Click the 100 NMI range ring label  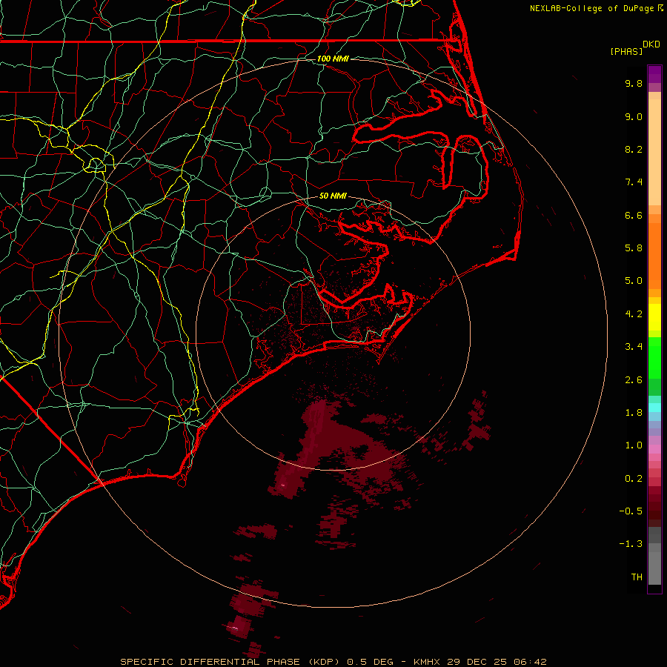[333, 59]
